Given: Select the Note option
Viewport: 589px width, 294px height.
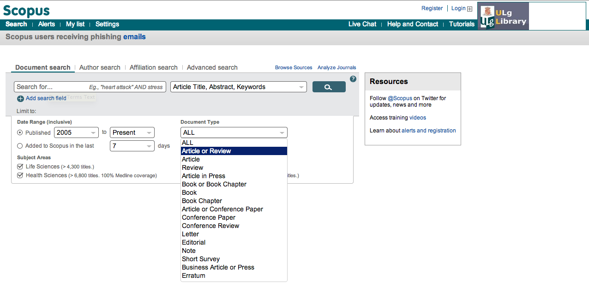Looking at the screenshot, I should 234,251.
